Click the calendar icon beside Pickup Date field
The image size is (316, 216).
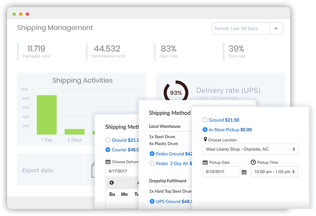(244, 172)
